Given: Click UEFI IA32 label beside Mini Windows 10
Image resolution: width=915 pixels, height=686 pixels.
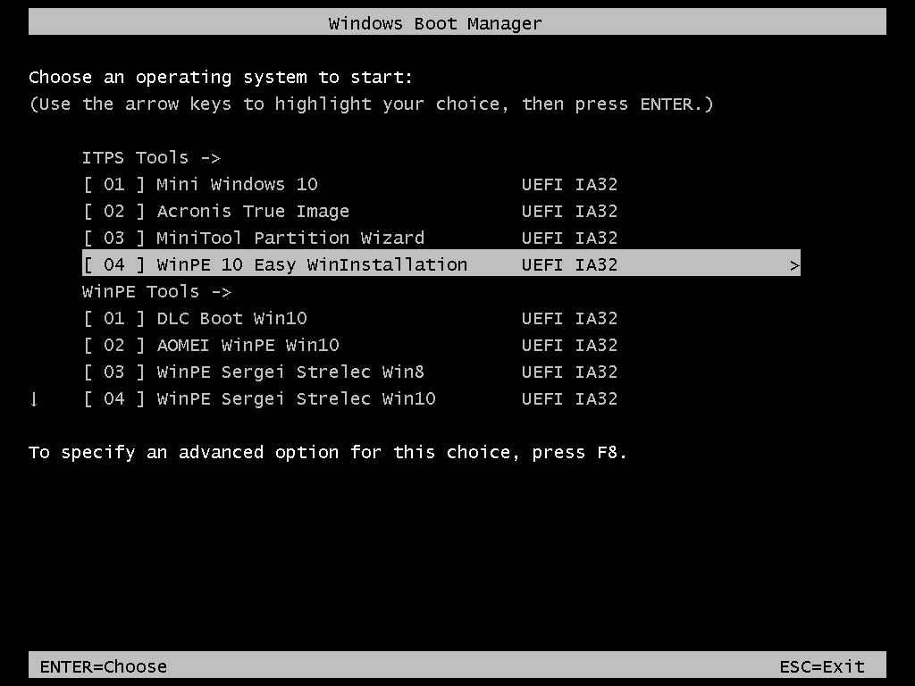Looking at the screenshot, I should click(x=569, y=184).
